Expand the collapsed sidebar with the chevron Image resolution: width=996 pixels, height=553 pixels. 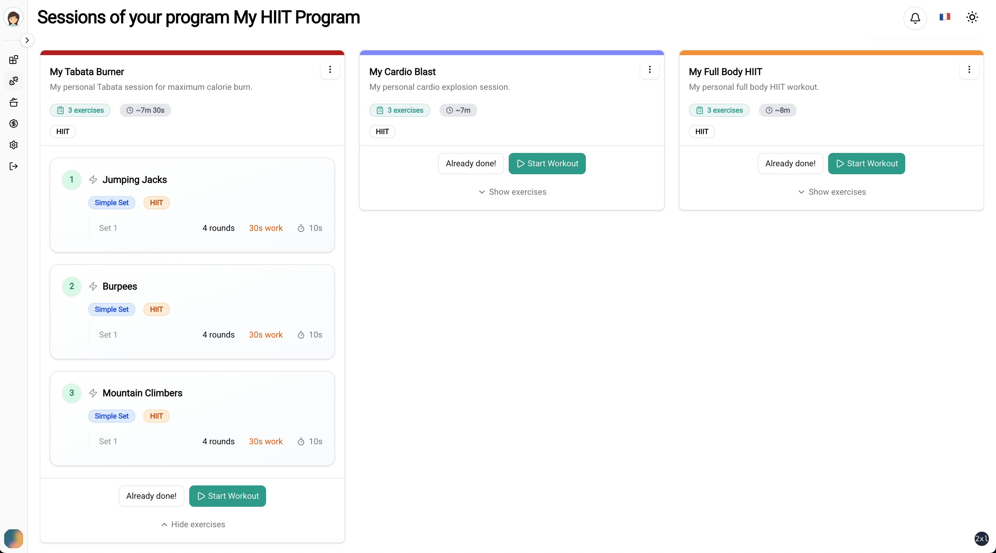[x=27, y=40]
